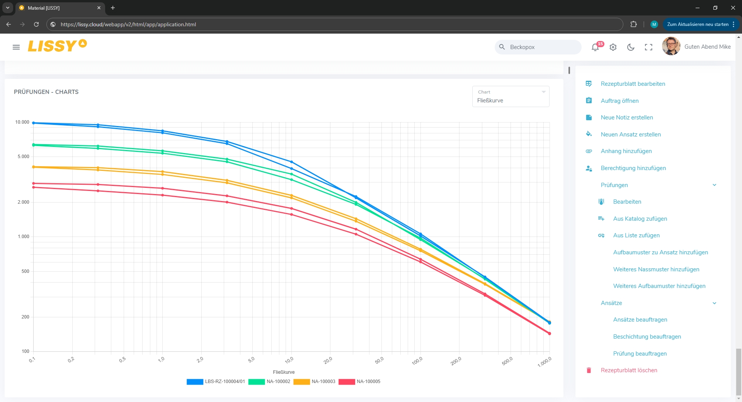Open the hamburger navigation menu
Image resolution: width=742 pixels, height=402 pixels.
pyautogui.click(x=16, y=47)
